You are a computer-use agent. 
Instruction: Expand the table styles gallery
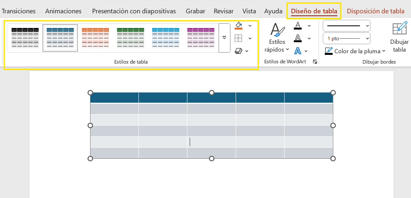point(224,38)
